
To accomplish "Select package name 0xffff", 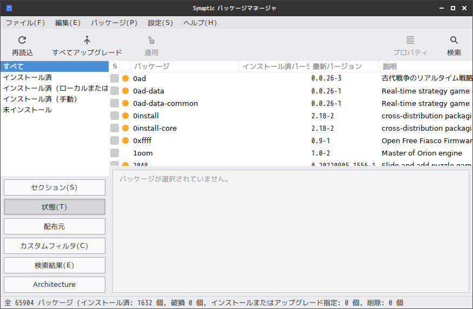I will click(142, 140).
